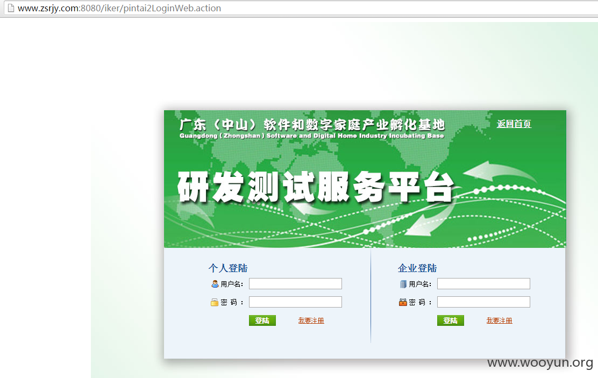Click the green 登陆 button under 个人登陆

(x=262, y=320)
